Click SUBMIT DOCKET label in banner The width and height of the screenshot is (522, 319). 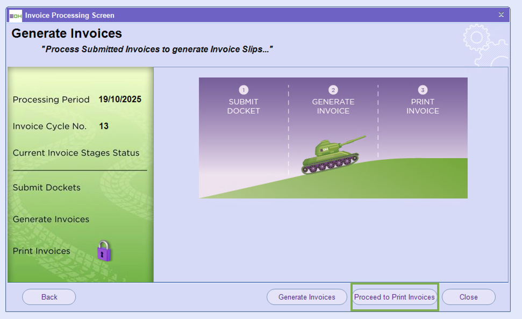244,107
